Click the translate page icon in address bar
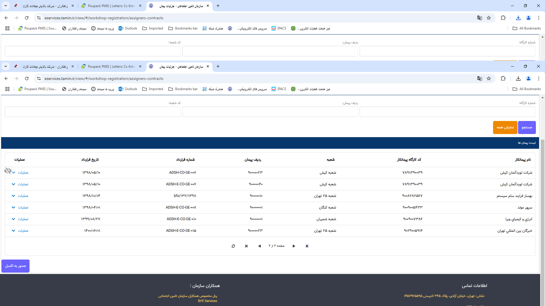 coord(480,78)
